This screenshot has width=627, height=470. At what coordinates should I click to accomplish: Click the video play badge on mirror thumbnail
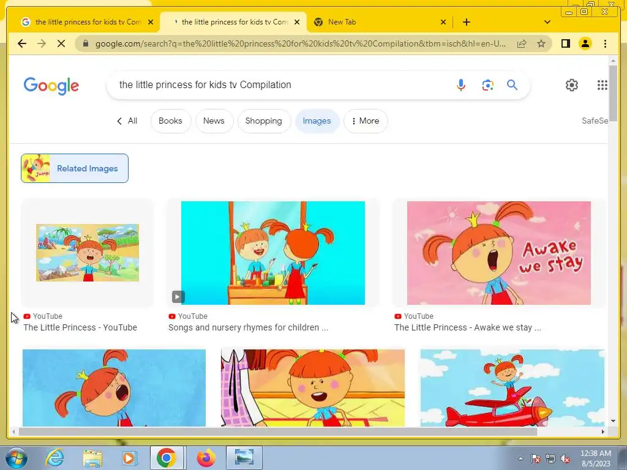tap(178, 297)
